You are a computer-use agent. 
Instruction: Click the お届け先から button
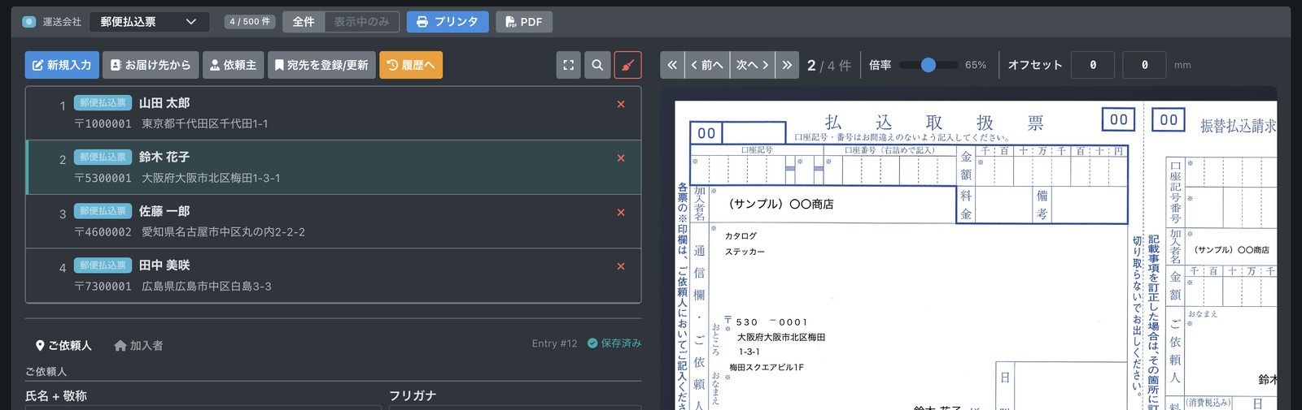coord(151,65)
